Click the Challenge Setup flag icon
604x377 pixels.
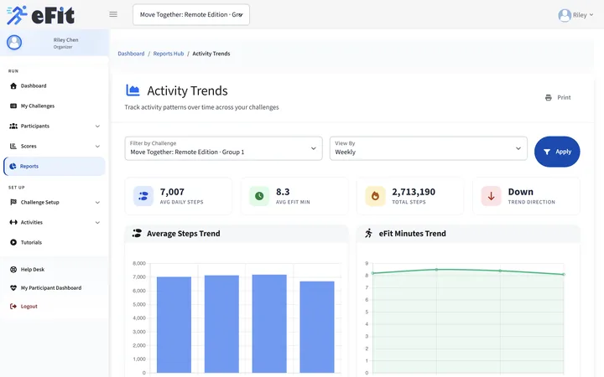[13, 202]
